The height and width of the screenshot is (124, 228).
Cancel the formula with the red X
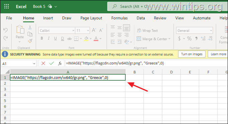[x=43, y=63]
